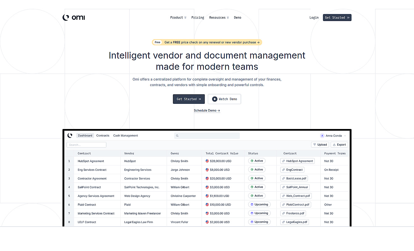
Task: Click the Watch Demo button
Action: click(225, 99)
